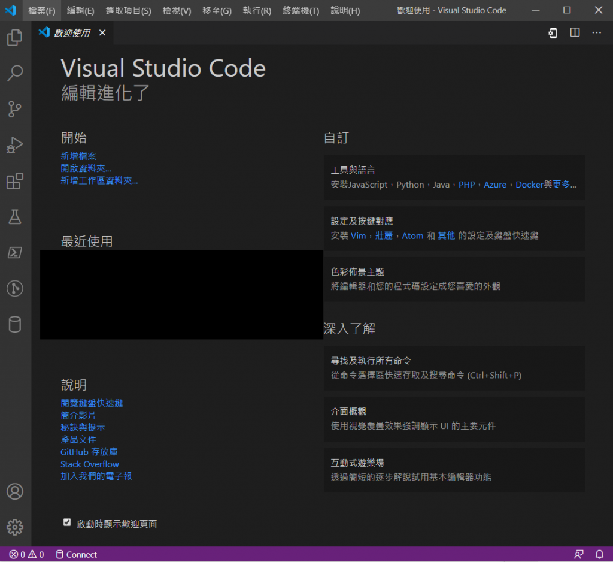The width and height of the screenshot is (613, 562).
Task: Open the GitHub 存放庫 link
Action: 89,452
